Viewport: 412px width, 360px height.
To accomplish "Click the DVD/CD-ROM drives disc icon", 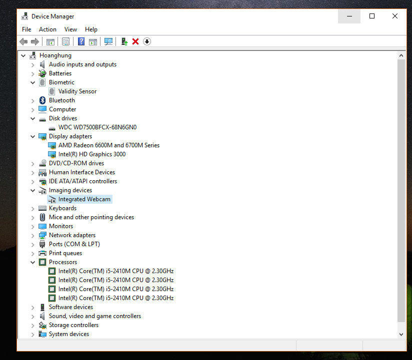I will click(x=42, y=163).
